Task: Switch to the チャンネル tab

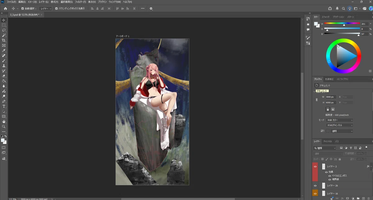Action: pos(327,141)
